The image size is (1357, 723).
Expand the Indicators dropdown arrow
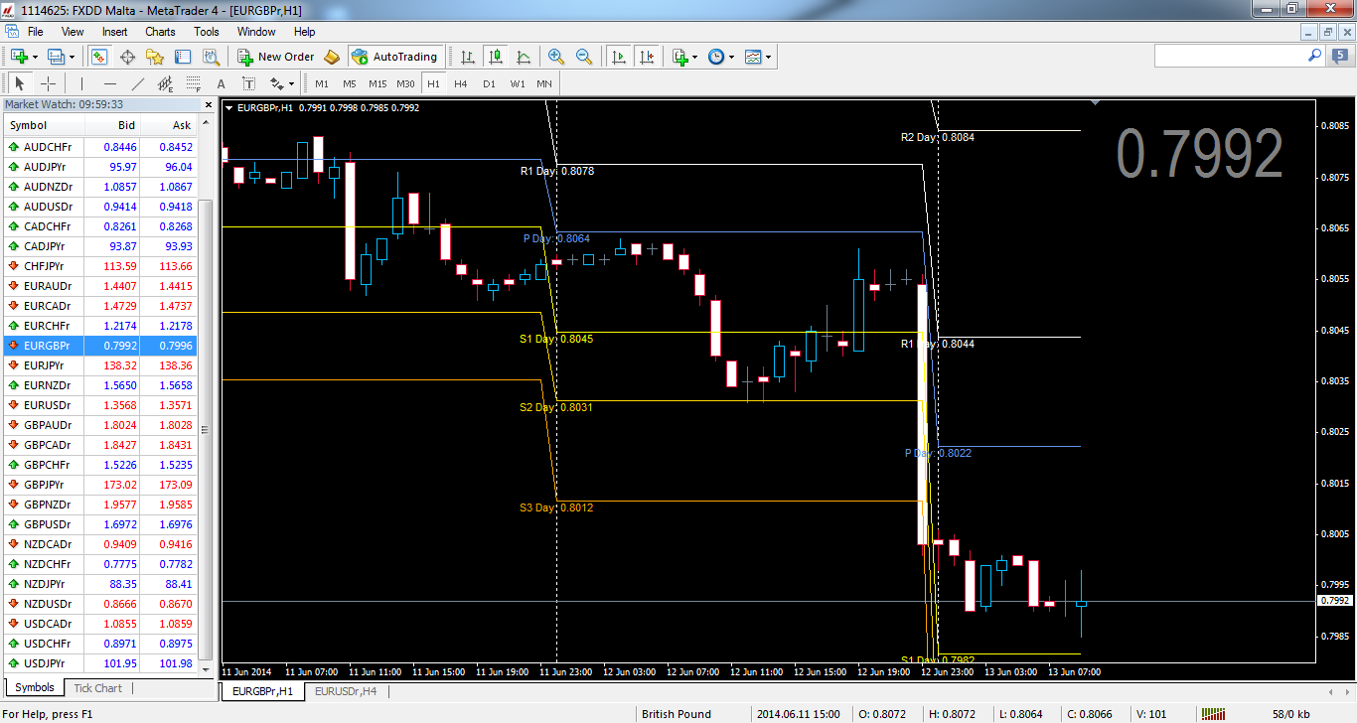tap(695, 57)
